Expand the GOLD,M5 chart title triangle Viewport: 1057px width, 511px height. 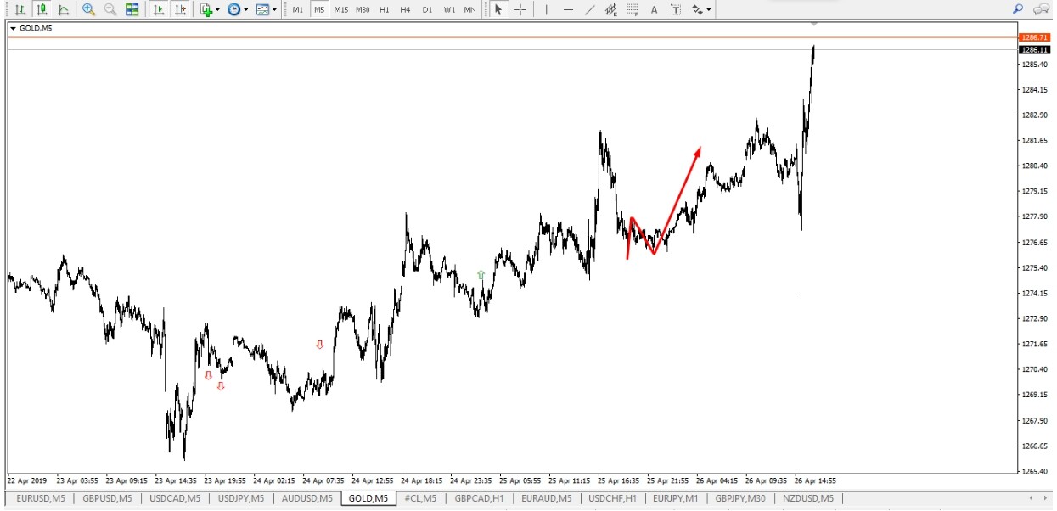point(14,29)
